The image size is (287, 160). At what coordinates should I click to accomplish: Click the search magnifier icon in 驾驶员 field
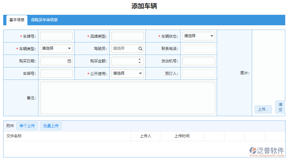pyautogui.click(x=140, y=48)
